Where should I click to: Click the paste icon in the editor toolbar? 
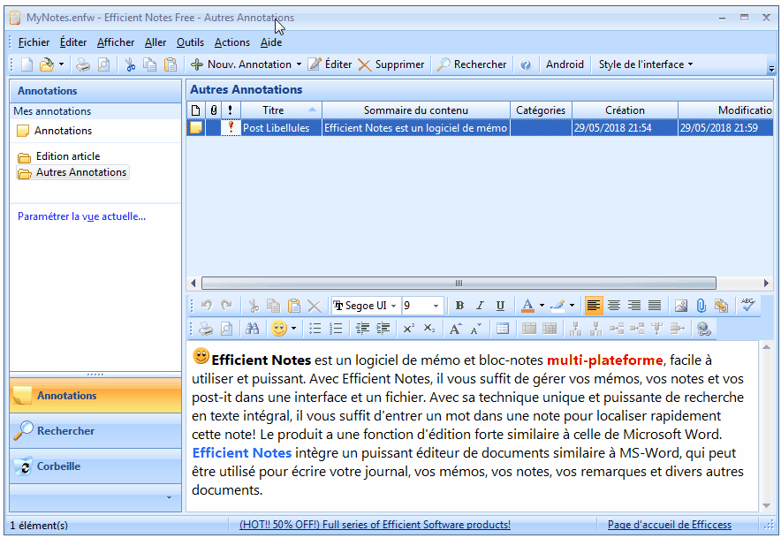(x=294, y=306)
